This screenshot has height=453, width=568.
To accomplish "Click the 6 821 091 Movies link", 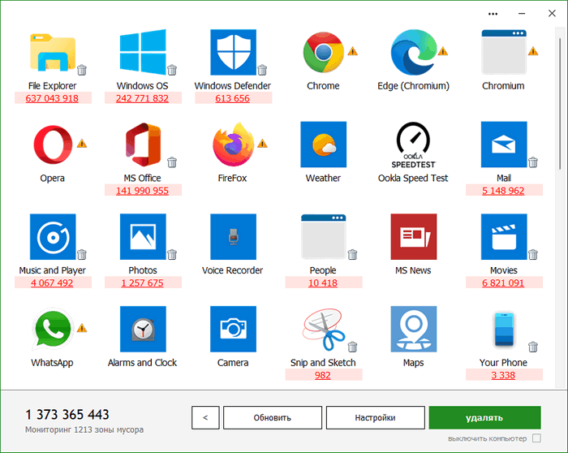I will tap(503, 283).
